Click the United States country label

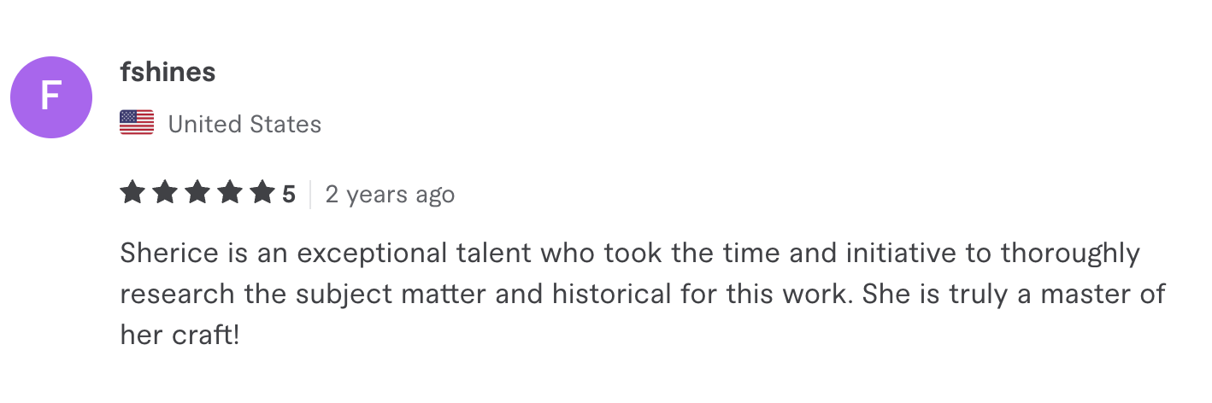point(244,125)
